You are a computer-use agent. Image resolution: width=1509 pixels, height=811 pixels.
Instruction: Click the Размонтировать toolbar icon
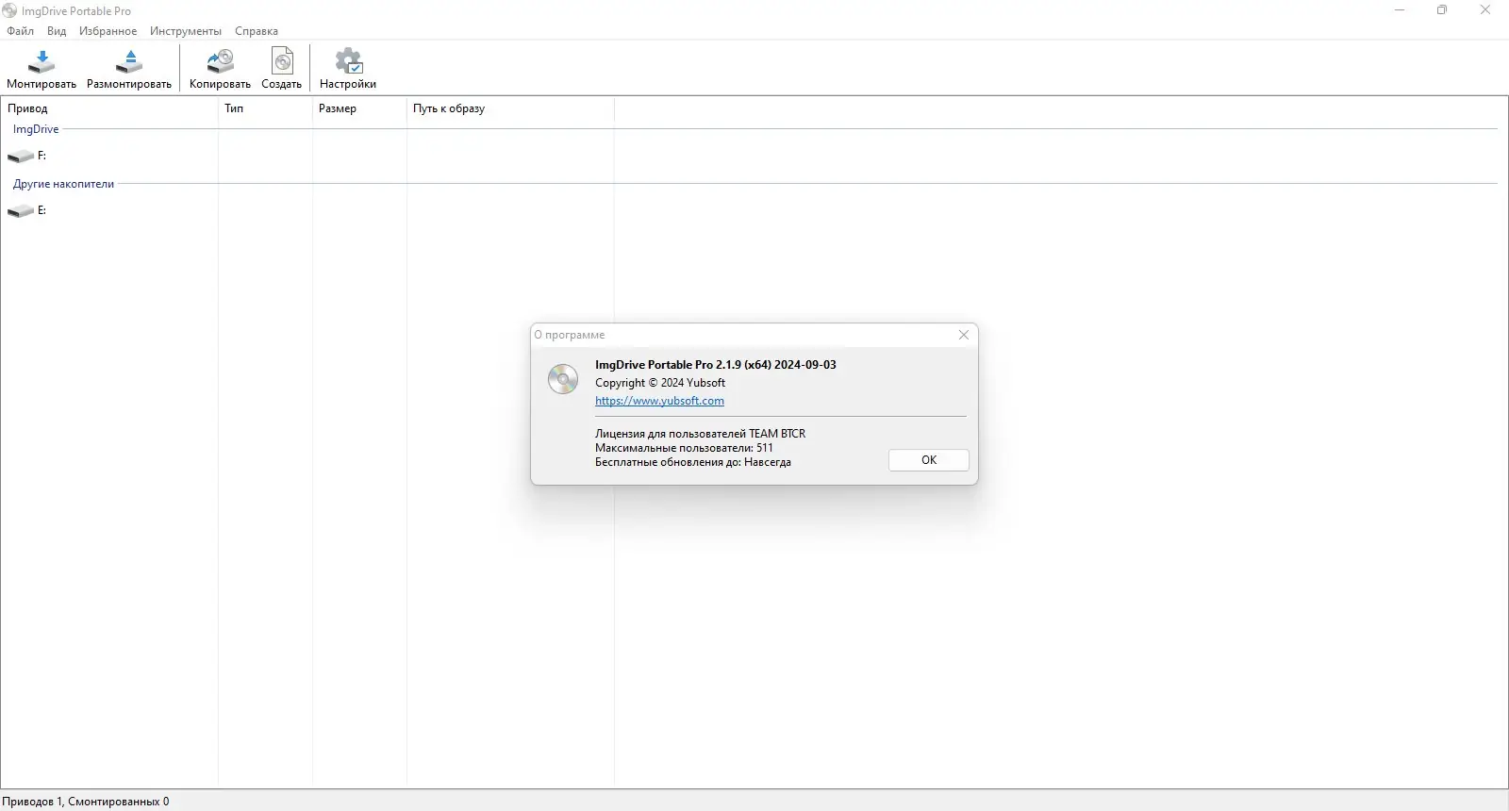[x=129, y=62]
